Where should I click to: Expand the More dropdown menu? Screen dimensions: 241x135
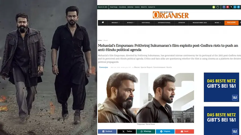click(x=218, y=23)
